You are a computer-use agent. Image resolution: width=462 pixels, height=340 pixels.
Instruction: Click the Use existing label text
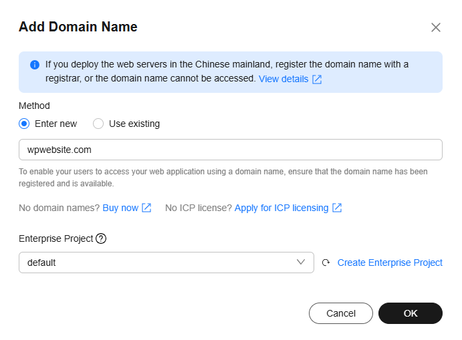click(x=134, y=124)
